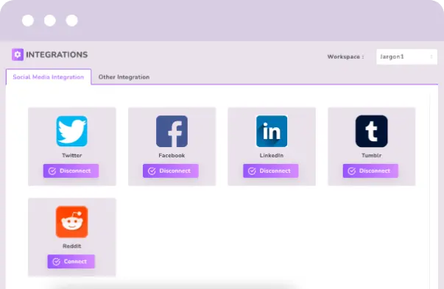The height and width of the screenshot is (289, 444).
Task: Click checkmark icon on Reddit Connect button
Action: 57,262
